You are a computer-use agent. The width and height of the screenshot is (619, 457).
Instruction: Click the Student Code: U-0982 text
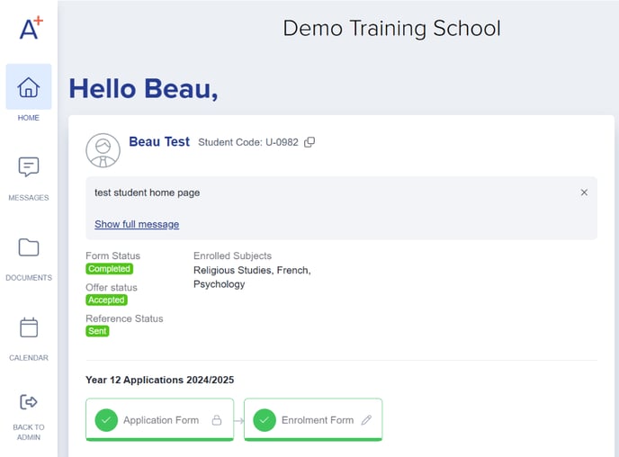coord(248,142)
